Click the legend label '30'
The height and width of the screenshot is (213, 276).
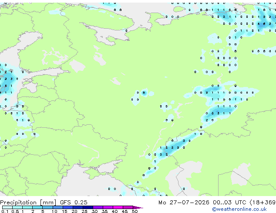tap(94, 211)
